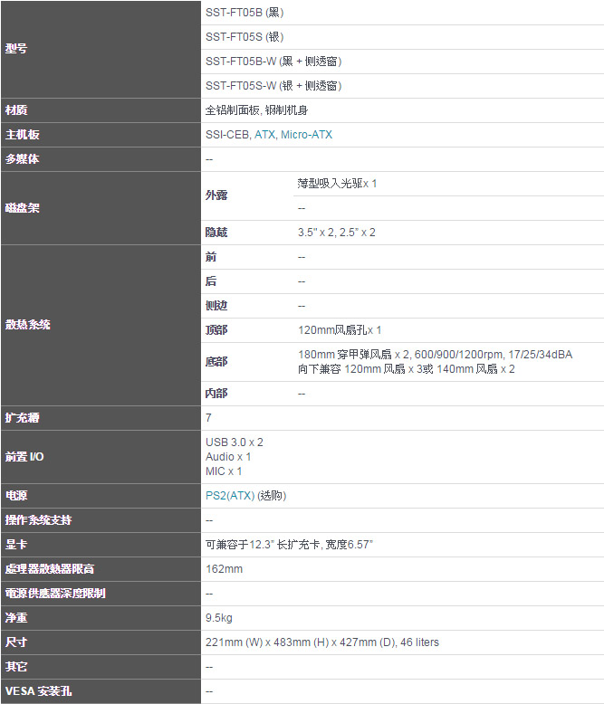Select the SSI-CEB text
Image resolution: width=604 pixels, height=704 pixels.
point(227,135)
